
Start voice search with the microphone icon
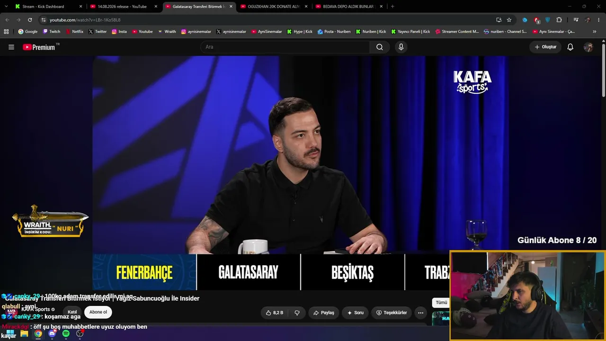401,47
